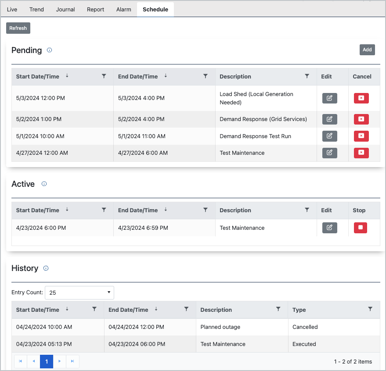The width and height of the screenshot is (386, 371).
Task: Edit the Load Shed pending schedule
Action: [x=329, y=98]
